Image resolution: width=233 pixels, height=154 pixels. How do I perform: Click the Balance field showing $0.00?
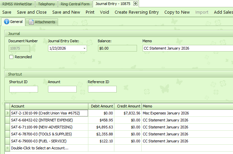[117, 48]
